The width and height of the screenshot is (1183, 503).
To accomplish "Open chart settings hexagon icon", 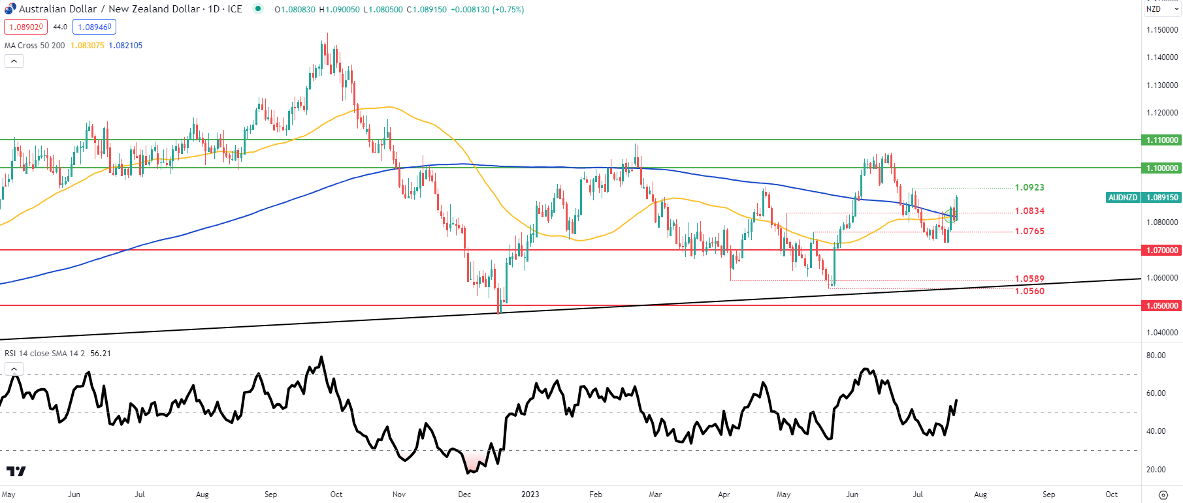I will tap(1163, 495).
